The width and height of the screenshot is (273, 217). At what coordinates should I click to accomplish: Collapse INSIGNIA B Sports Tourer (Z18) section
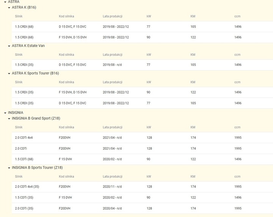click(9, 168)
